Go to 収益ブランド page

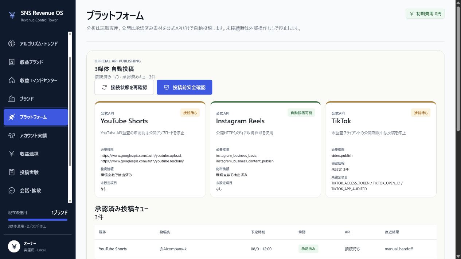(36, 62)
